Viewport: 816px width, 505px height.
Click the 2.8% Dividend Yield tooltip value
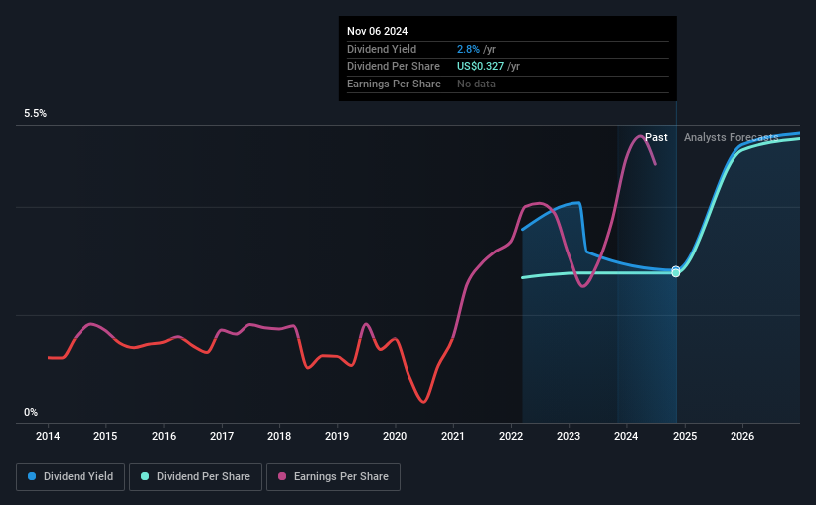(468, 49)
